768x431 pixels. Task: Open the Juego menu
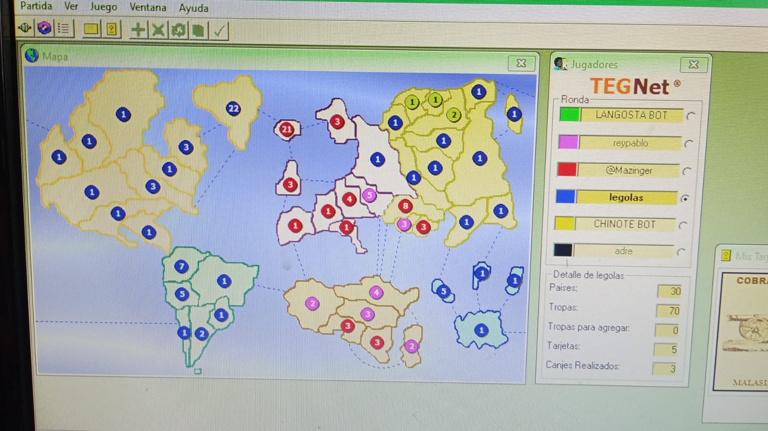103,7
